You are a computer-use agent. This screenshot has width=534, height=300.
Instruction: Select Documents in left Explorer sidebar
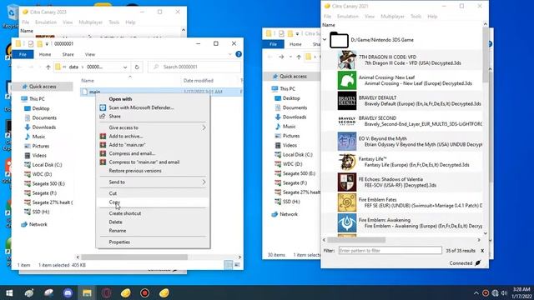[44, 117]
